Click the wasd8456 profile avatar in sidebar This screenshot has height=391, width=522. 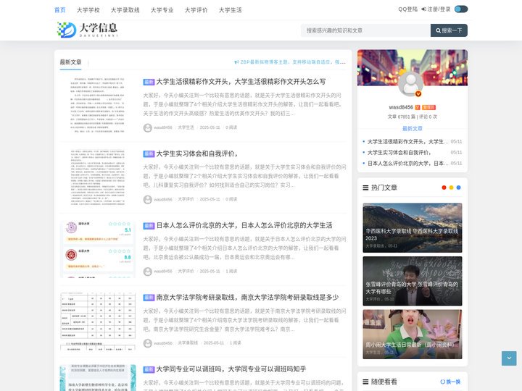coord(410,83)
